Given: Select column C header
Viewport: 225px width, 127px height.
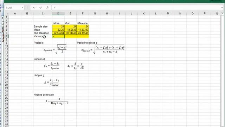Looking at the screenshot, I should tap(43, 13).
